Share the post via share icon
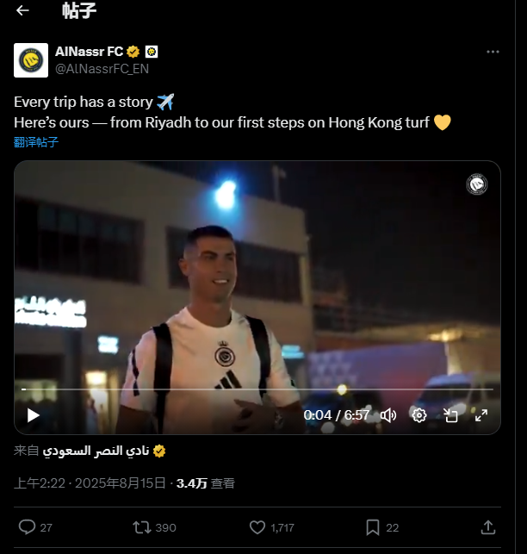The width and height of the screenshot is (527, 554). coord(487,527)
